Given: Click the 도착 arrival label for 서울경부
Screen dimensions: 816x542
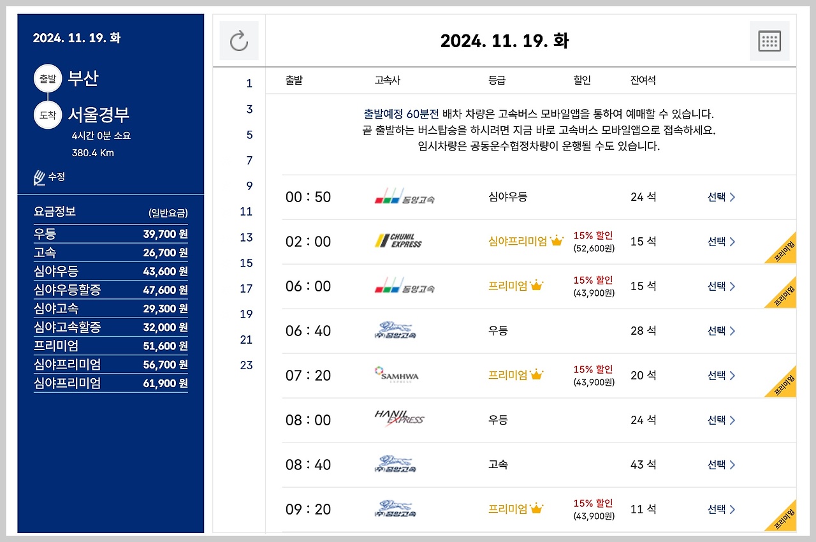Looking at the screenshot, I should click(x=48, y=115).
